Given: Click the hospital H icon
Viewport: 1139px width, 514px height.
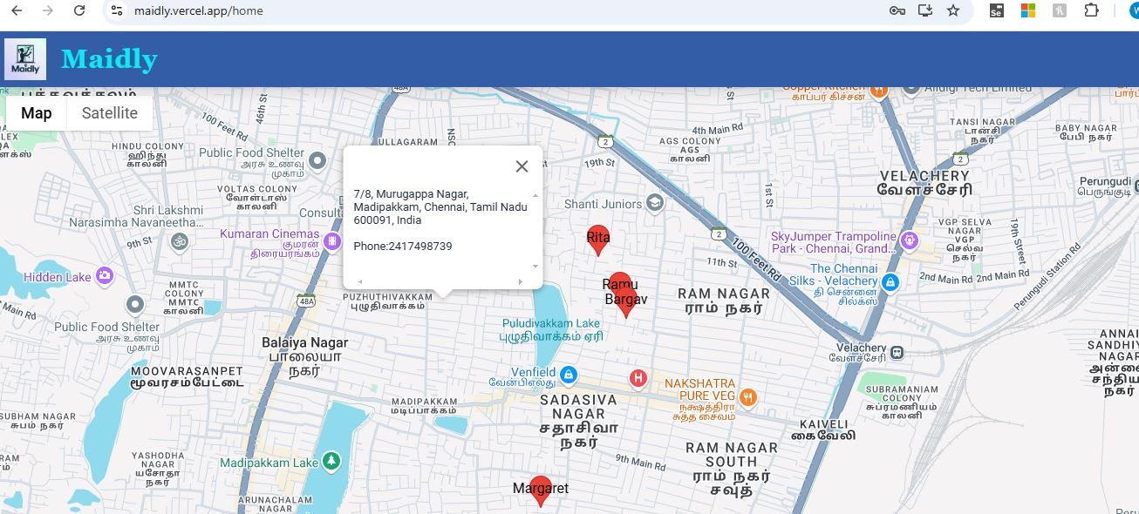Looking at the screenshot, I should point(638,378).
